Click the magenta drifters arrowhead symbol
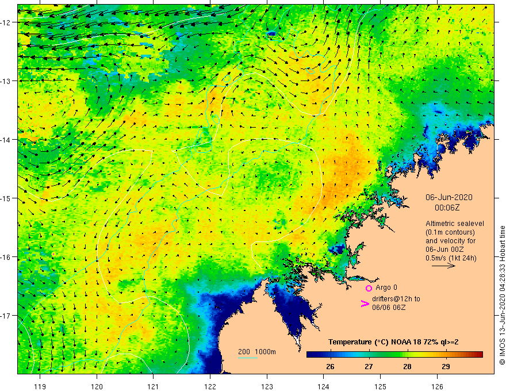The height and width of the screenshot is (391, 506). pos(365,304)
